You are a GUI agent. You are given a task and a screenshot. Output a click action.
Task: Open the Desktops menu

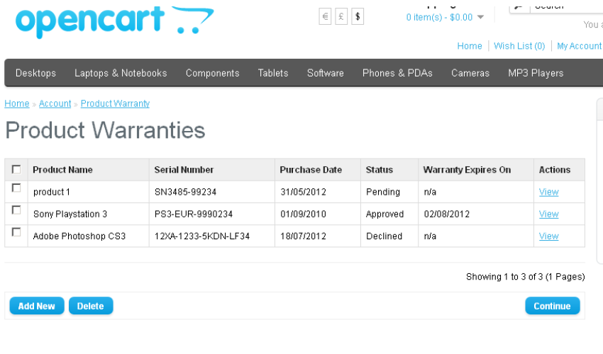(35, 73)
